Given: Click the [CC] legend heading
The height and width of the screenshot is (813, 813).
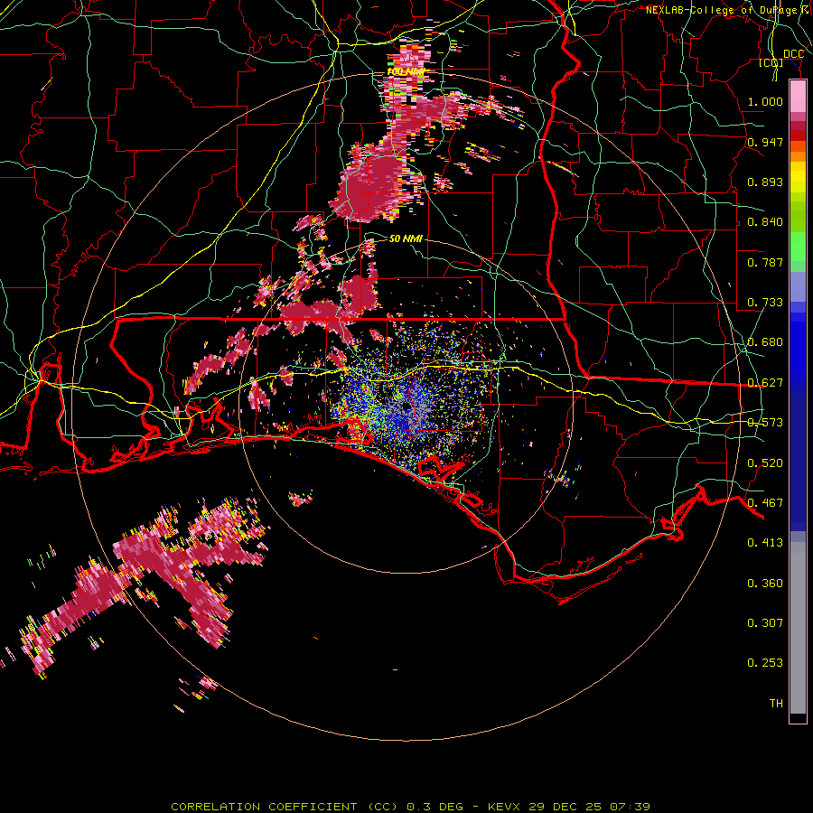Looking at the screenshot, I should point(771,63).
